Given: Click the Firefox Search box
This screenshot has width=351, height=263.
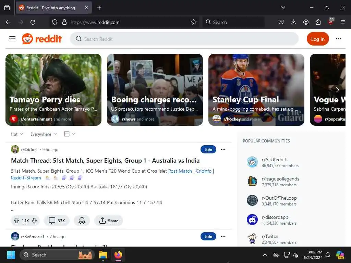Looking at the screenshot, I should pos(233,22).
